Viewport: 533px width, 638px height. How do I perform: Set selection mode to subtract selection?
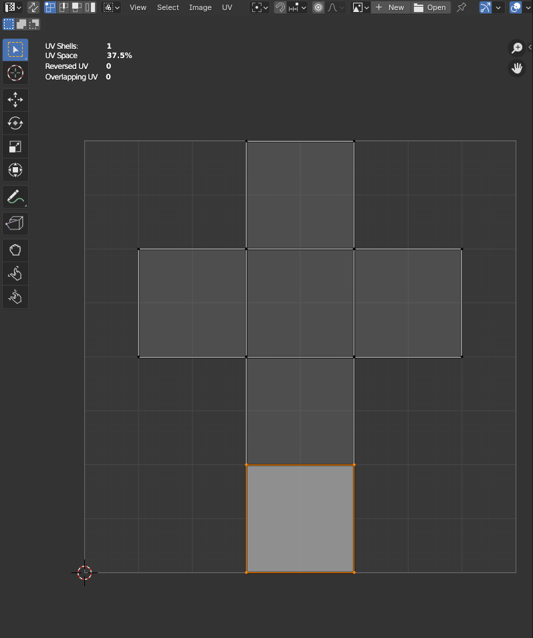point(34,24)
